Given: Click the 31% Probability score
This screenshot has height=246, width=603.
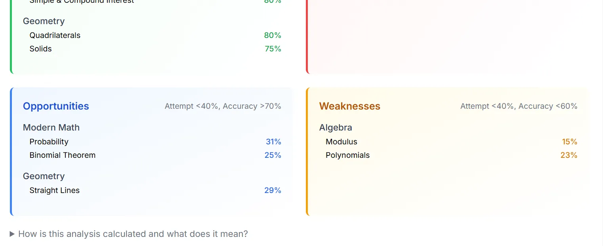Looking at the screenshot, I should (273, 142).
